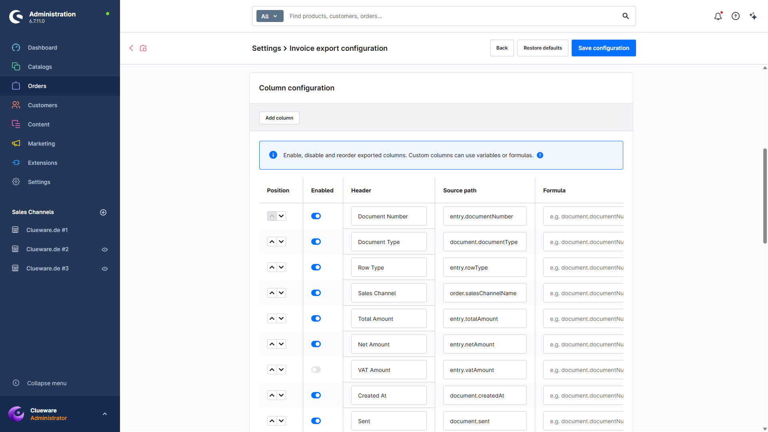Viewport: 768px width, 432px height.
Task: Move Created At row down
Action: pos(282,395)
